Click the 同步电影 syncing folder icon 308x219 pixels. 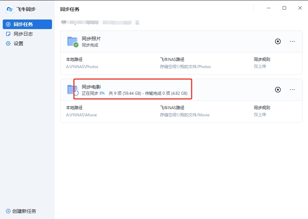click(x=72, y=90)
